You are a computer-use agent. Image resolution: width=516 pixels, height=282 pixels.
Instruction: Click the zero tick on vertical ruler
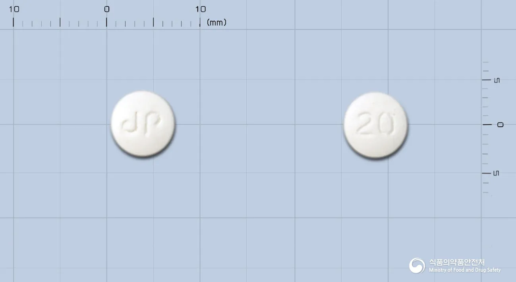tap(487, 124)
